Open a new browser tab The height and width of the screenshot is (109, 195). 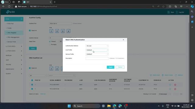(x=55, y=2)
